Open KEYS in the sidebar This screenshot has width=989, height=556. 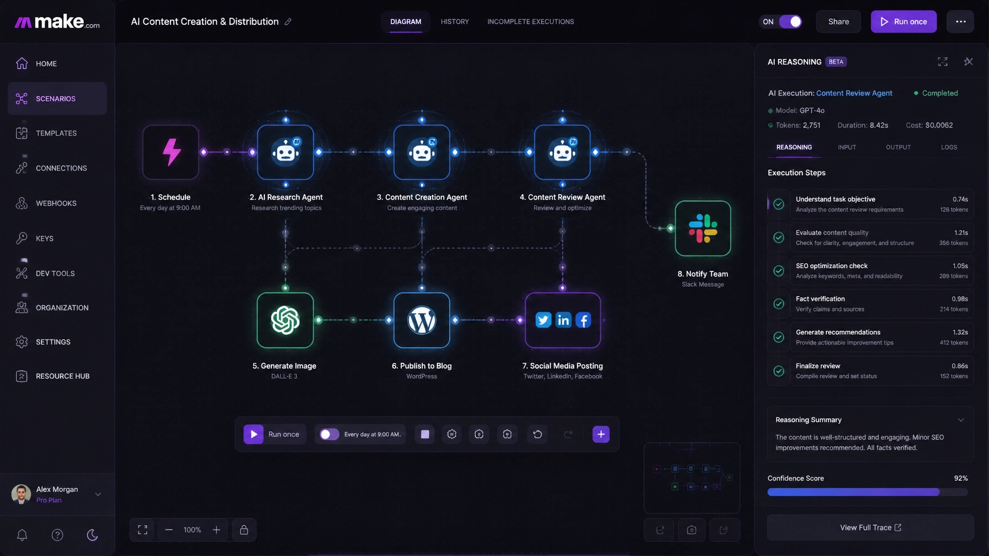coord(57,238)
